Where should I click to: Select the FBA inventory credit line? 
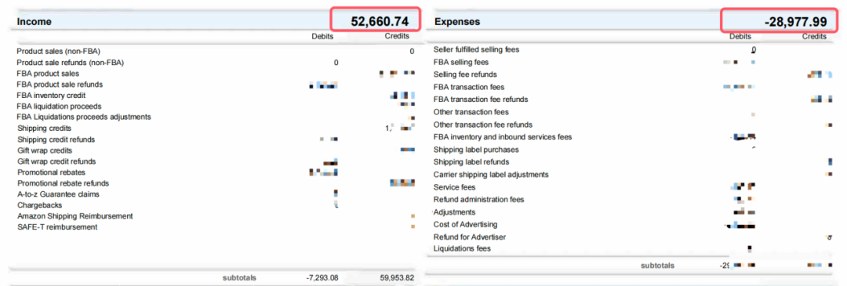(x=51, y=96)
